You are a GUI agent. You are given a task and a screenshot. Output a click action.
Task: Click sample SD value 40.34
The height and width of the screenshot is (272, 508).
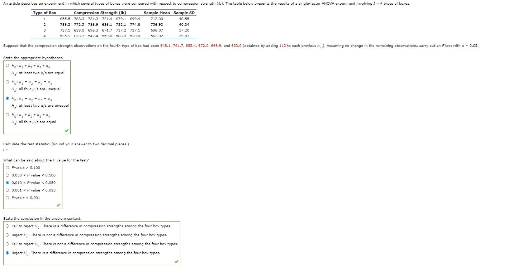tap(184, 24)
